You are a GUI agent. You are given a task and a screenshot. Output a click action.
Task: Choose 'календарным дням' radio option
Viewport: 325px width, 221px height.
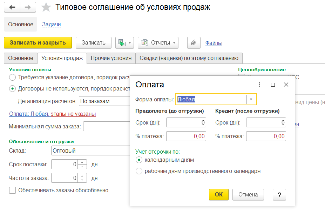[139, 160]
